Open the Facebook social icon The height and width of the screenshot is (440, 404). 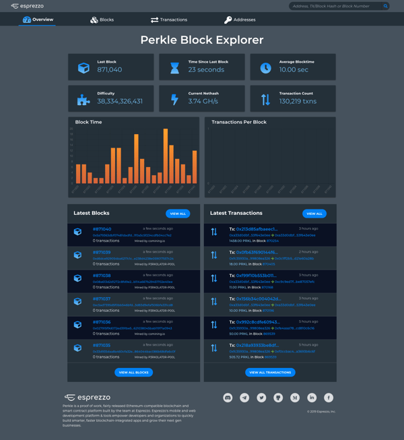point(329,398)
